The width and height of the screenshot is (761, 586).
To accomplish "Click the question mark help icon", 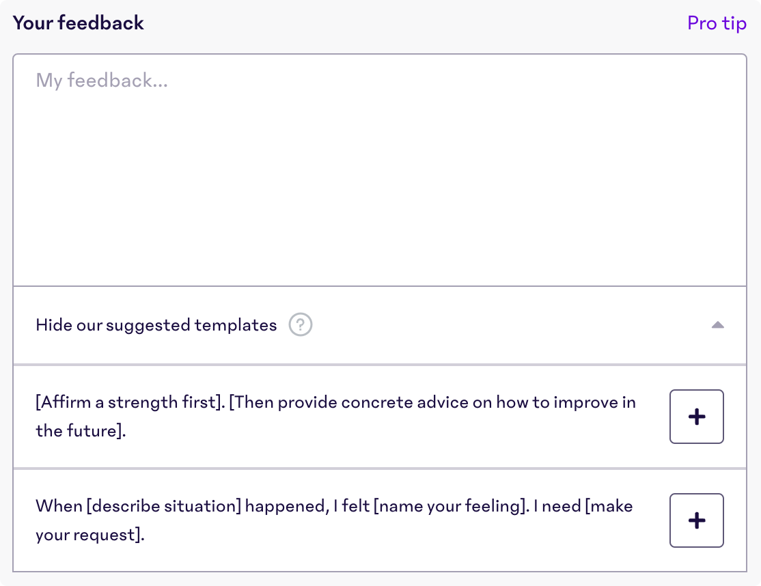I will (301, 324).
